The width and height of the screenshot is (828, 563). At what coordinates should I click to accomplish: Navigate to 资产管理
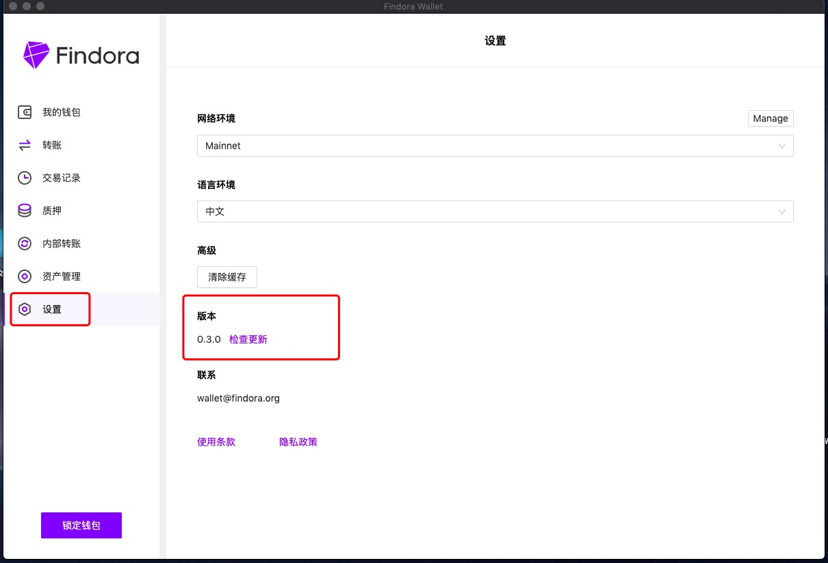81,276
